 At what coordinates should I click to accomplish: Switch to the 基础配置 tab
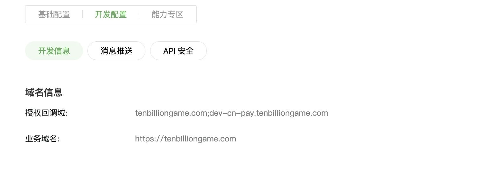54,14
